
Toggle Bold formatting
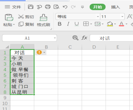[60, 24]
